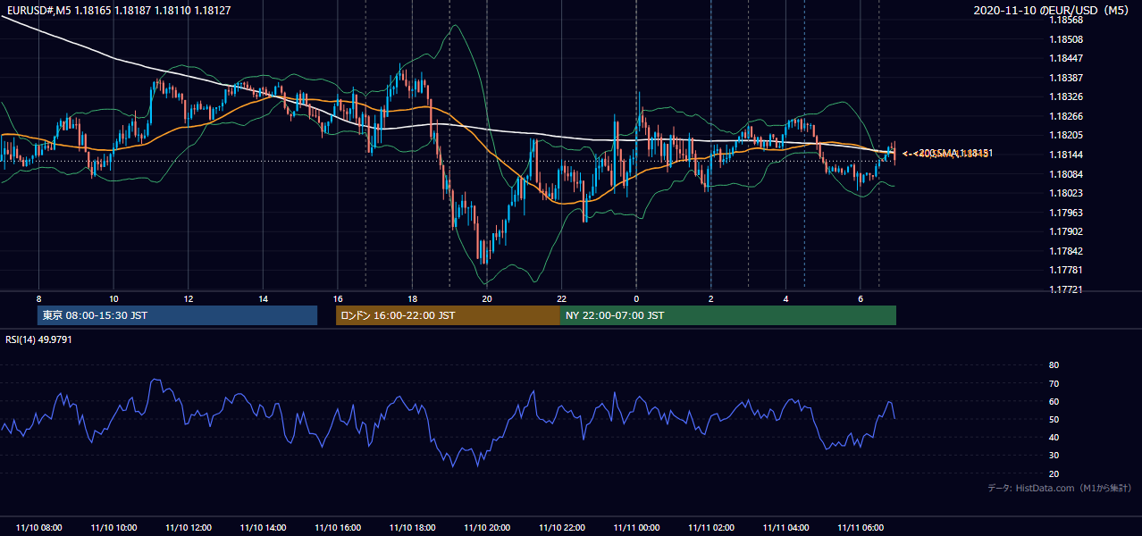The width and height of the screenshot is (1142, 536).
Task: Click price axis label 1.18266
Action: (1065, 116)
